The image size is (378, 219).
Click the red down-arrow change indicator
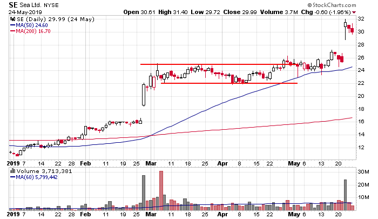(x=354, y=12)
